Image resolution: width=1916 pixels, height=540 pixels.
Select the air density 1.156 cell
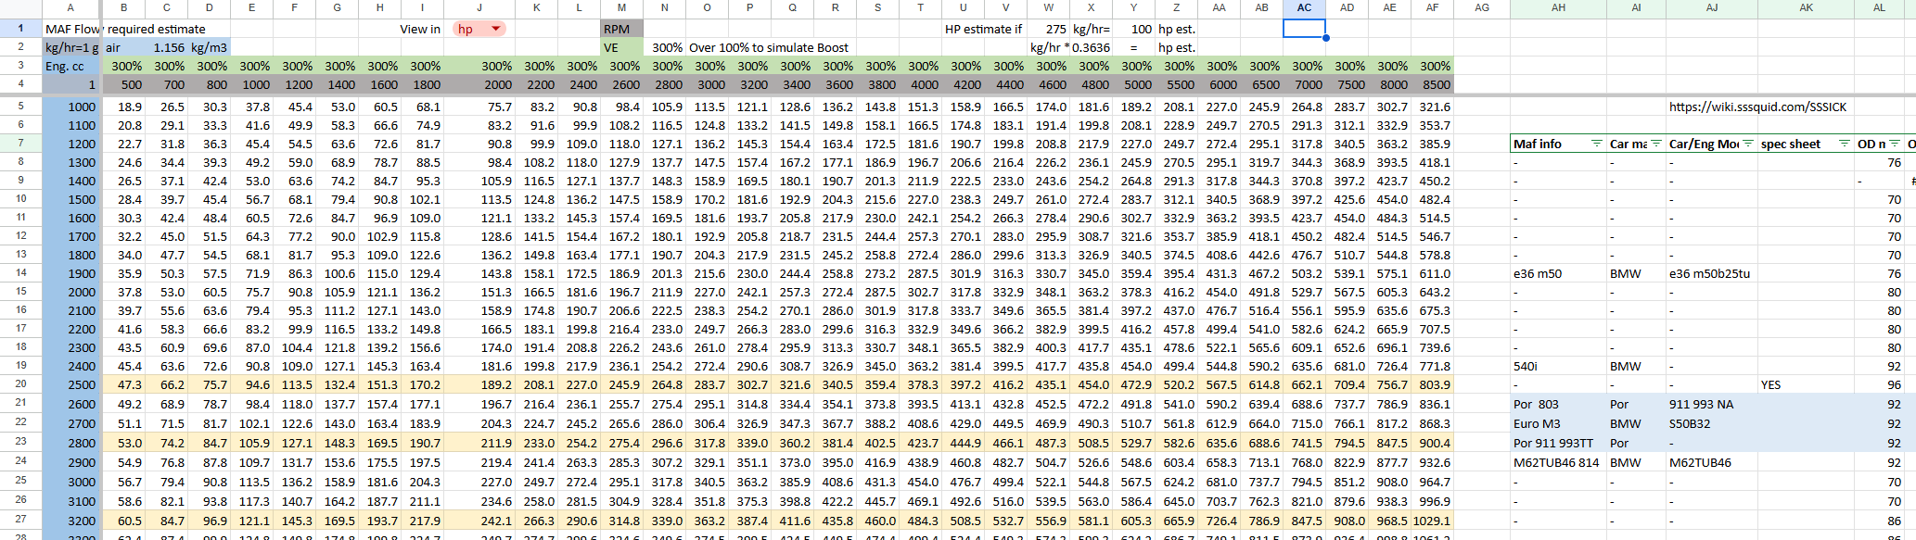(x=168, y=47)
